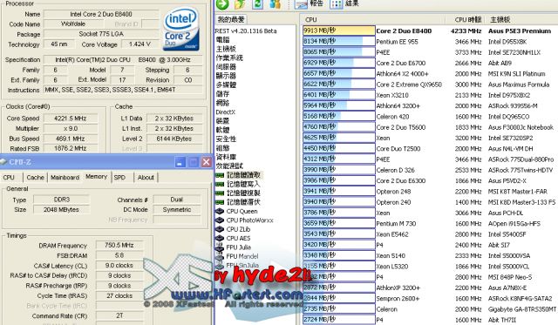Click the Pentium M 730 result row
Image resolution: width=558 pixels, height=325 pixels.
tap(430, 224)
